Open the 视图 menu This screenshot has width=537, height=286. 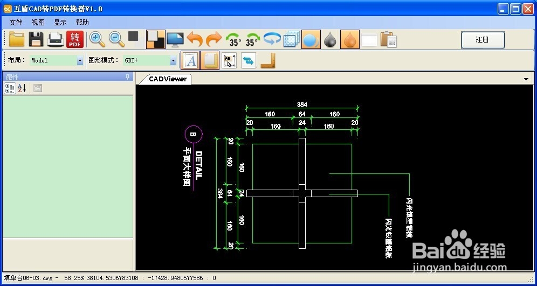coord(38,23)
